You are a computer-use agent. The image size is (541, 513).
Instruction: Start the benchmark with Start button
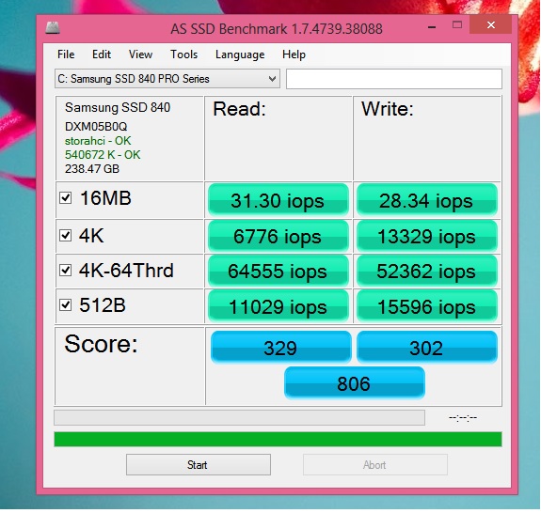[199, 464]
